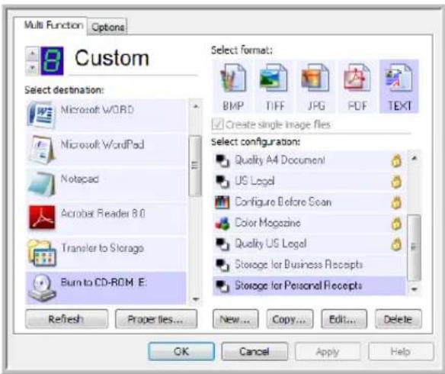The width and height of the screenshot is (445, 374).
Task: Click the Configure Before Scan color icon
Action: (x=222, y=202)
